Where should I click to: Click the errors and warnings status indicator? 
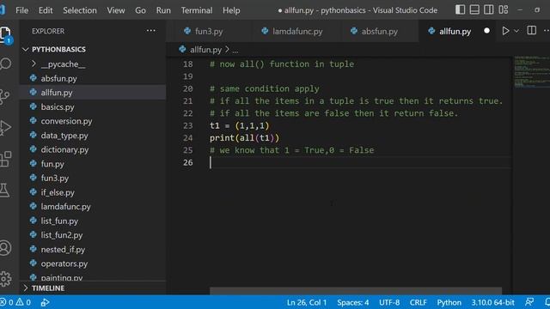(15, 302)
